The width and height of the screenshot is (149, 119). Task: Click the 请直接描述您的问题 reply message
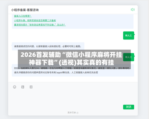[x=48, y=46]
